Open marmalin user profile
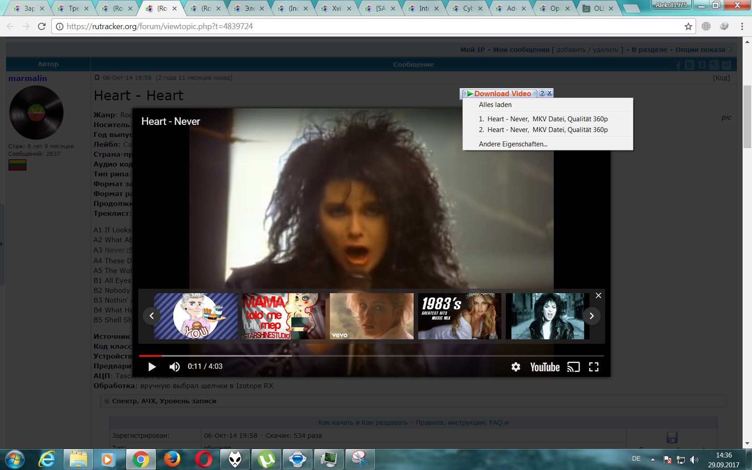The height and width of the screenshot is (470, 752). tap(28, 78)
